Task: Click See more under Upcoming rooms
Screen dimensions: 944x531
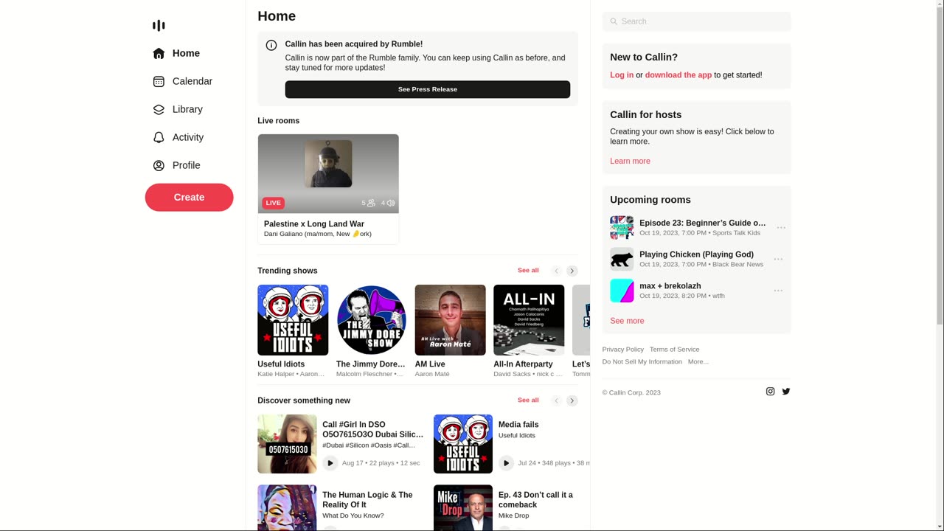Action: 627,321
